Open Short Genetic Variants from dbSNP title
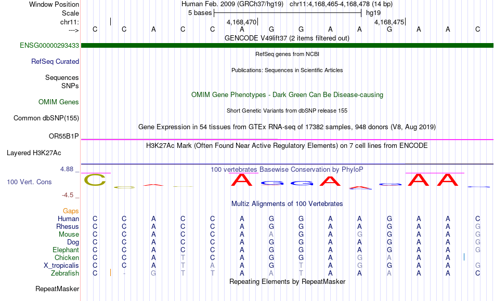This screenshot has width=494, height=301. point(287,111)
